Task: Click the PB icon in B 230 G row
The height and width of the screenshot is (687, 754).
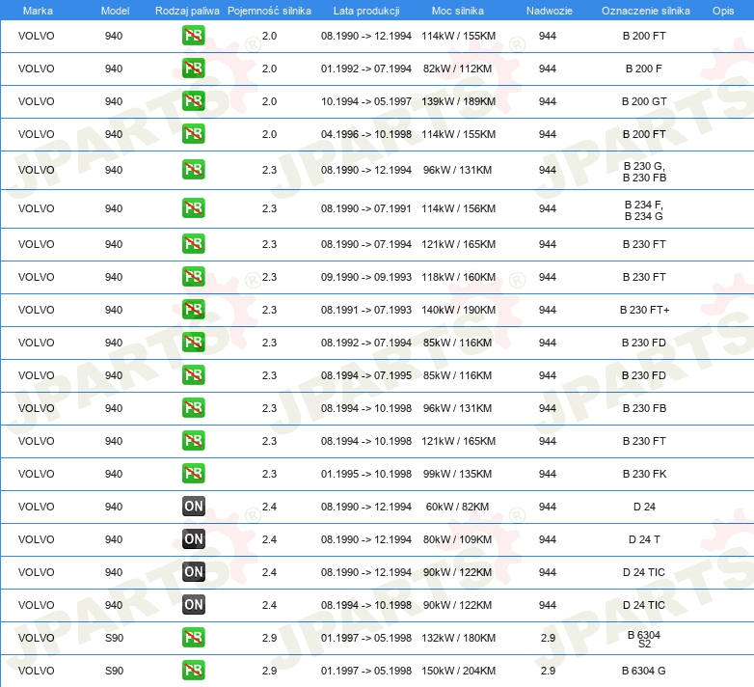Action: (194, 170)
